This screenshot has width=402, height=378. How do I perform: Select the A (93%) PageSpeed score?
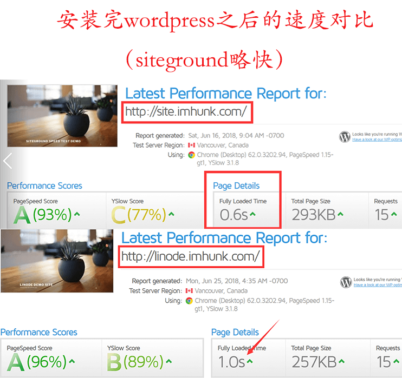pyautogui.click(x=43, y=215)
